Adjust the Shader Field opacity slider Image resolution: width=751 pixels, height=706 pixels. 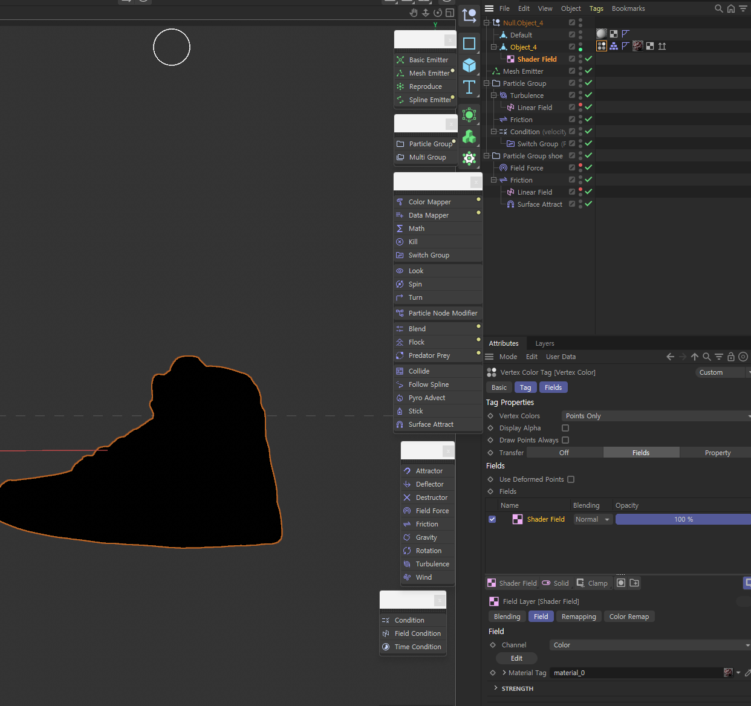683,519
